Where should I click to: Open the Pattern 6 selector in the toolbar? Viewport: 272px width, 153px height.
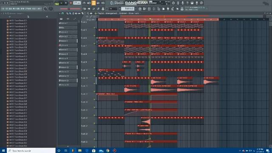pos(128,8)
